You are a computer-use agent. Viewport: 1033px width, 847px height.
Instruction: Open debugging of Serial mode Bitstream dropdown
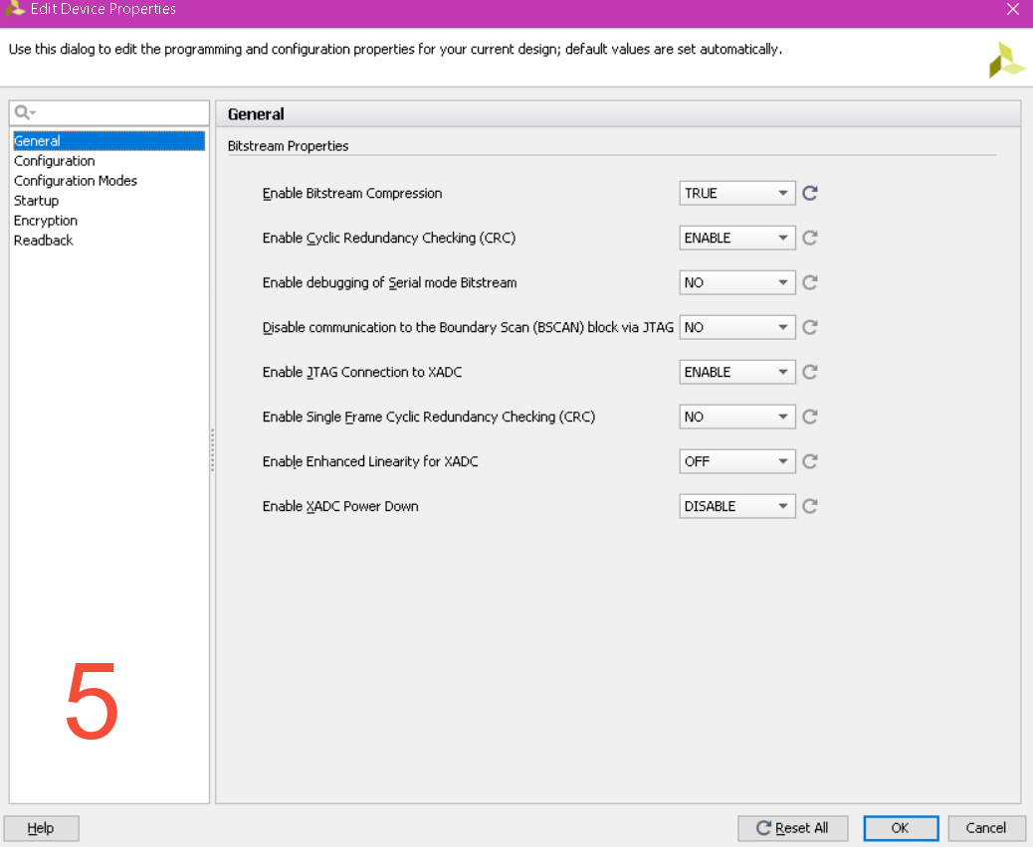click(737, 282)
